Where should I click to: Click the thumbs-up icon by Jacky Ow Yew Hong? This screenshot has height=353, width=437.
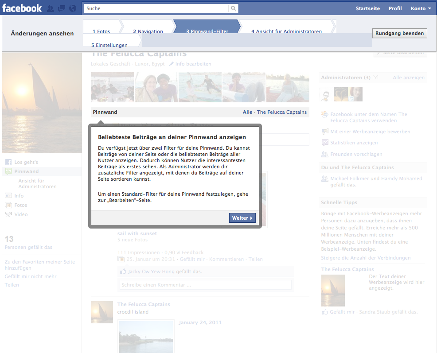tap(123, 271)
